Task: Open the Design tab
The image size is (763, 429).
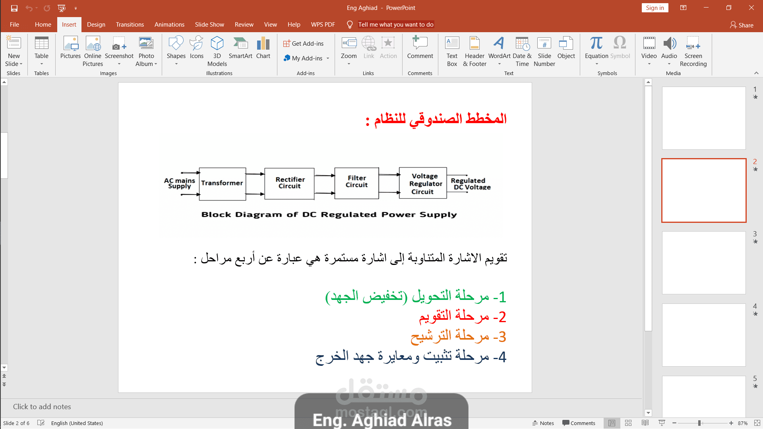Action: coord(96,25)
